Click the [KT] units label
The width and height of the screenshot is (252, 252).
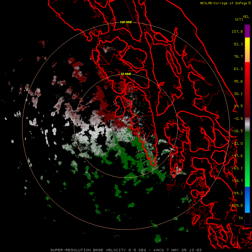click(x=239, y=19)
